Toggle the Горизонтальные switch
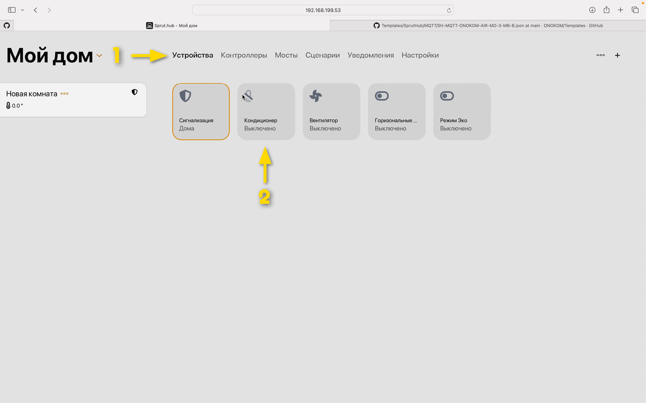 point(382,96)
